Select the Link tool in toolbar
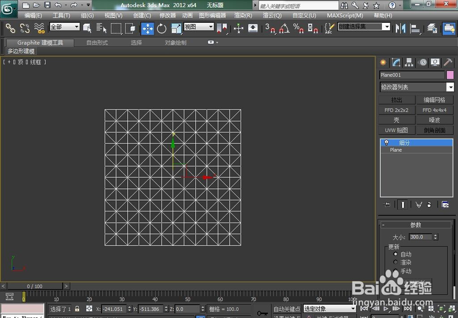 pos(11,28)
